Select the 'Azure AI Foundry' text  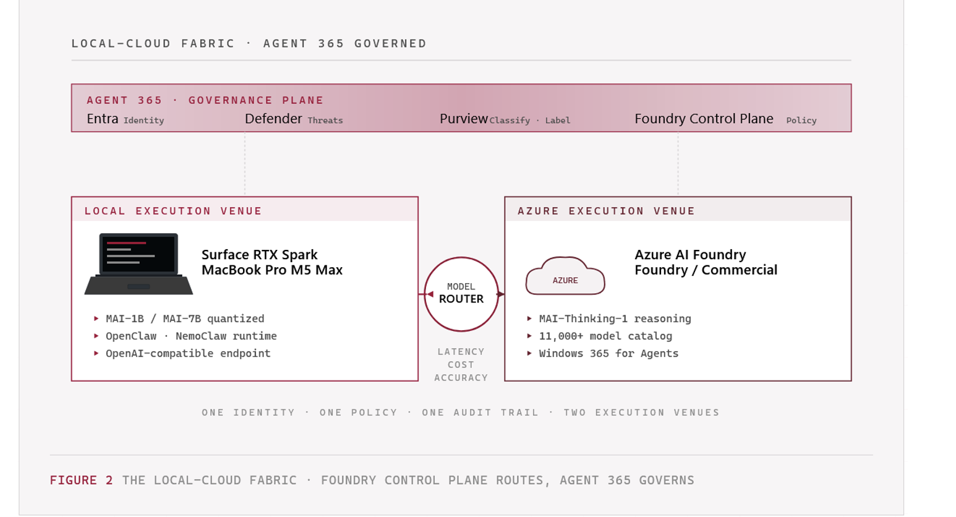(x=690, y=255)
